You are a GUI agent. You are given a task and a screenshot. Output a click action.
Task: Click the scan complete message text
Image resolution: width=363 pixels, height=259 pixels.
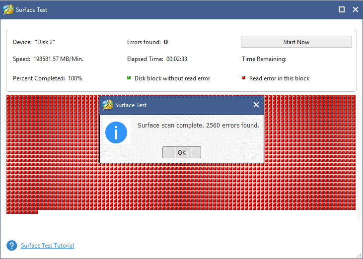[198, 126]
